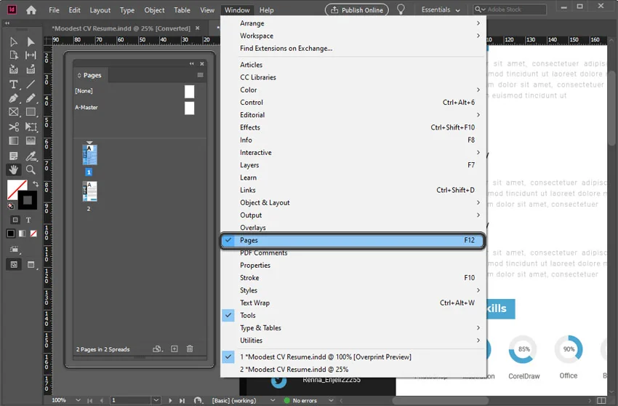This screenshot has height=406, width=618.
Task: Go to last page button
Action: pos(182,400)
